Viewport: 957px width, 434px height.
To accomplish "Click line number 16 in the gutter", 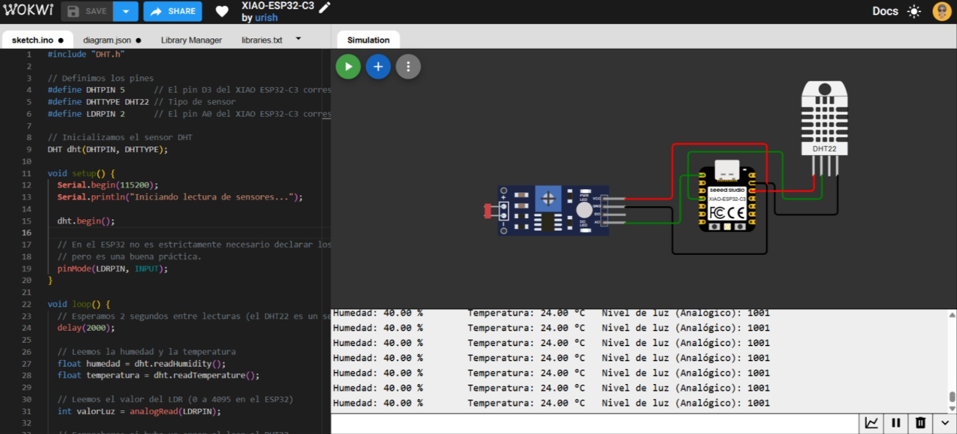I will [x=27, y=232].
